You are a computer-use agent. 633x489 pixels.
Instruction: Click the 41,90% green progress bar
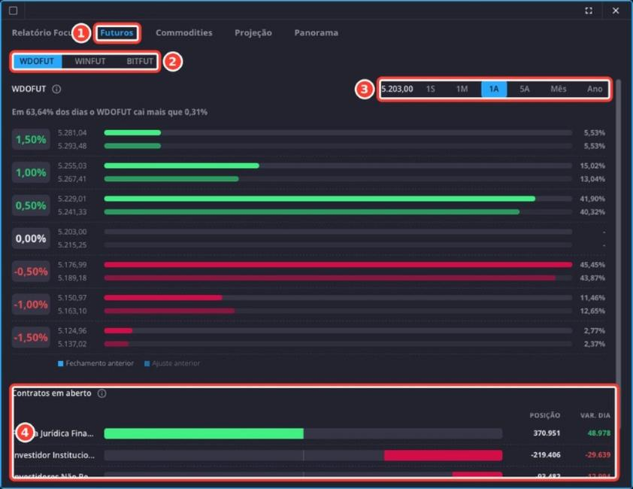tap(320, 199)
